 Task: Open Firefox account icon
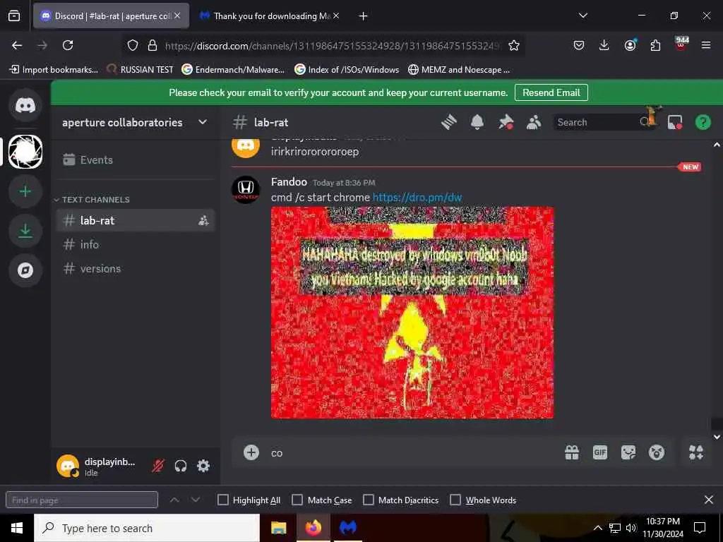tap(630, 45)
